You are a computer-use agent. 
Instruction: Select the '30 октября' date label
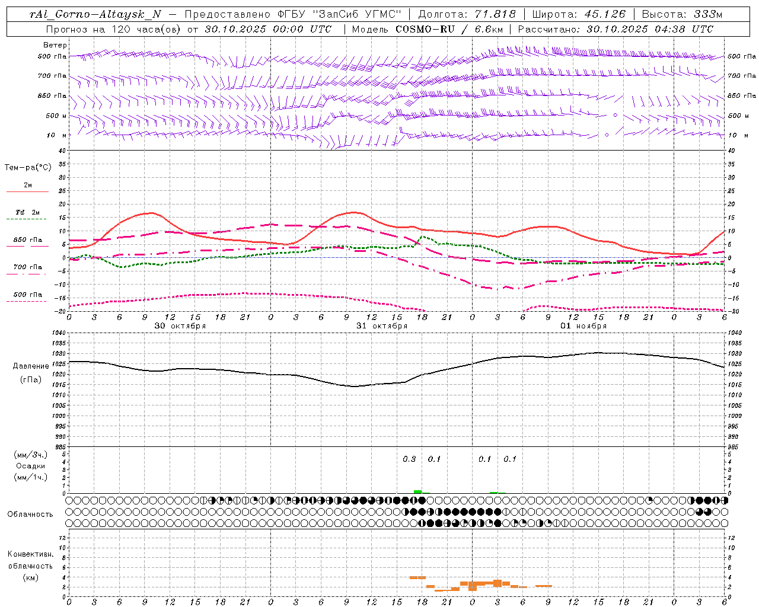180,326
